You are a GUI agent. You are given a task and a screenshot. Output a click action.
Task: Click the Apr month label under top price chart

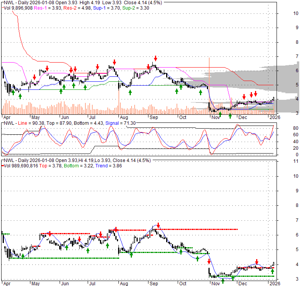[x=7, y=117]
